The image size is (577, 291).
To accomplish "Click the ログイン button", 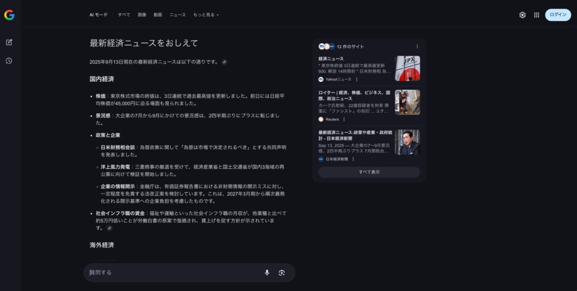I will pyautogui.click(x=557, y=15).
